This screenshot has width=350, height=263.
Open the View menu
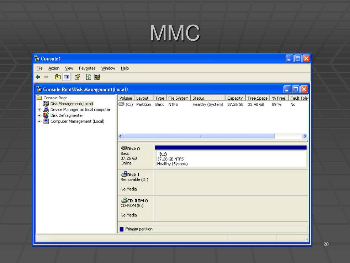(x=69, y=68)
